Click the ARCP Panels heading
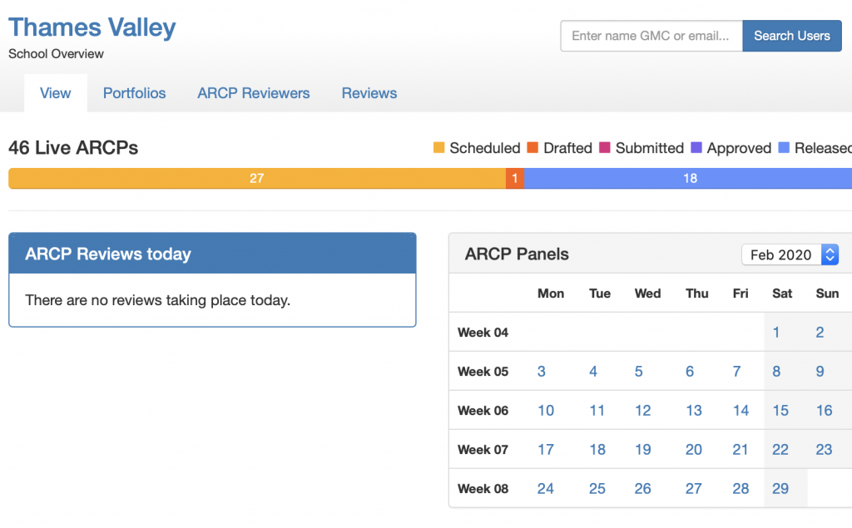The height and width of the screenshot is (528, 852). (x=517, y=254)
